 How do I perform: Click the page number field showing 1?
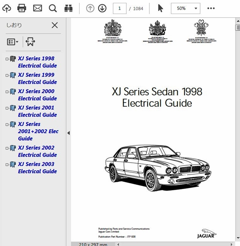click(120, 8)
